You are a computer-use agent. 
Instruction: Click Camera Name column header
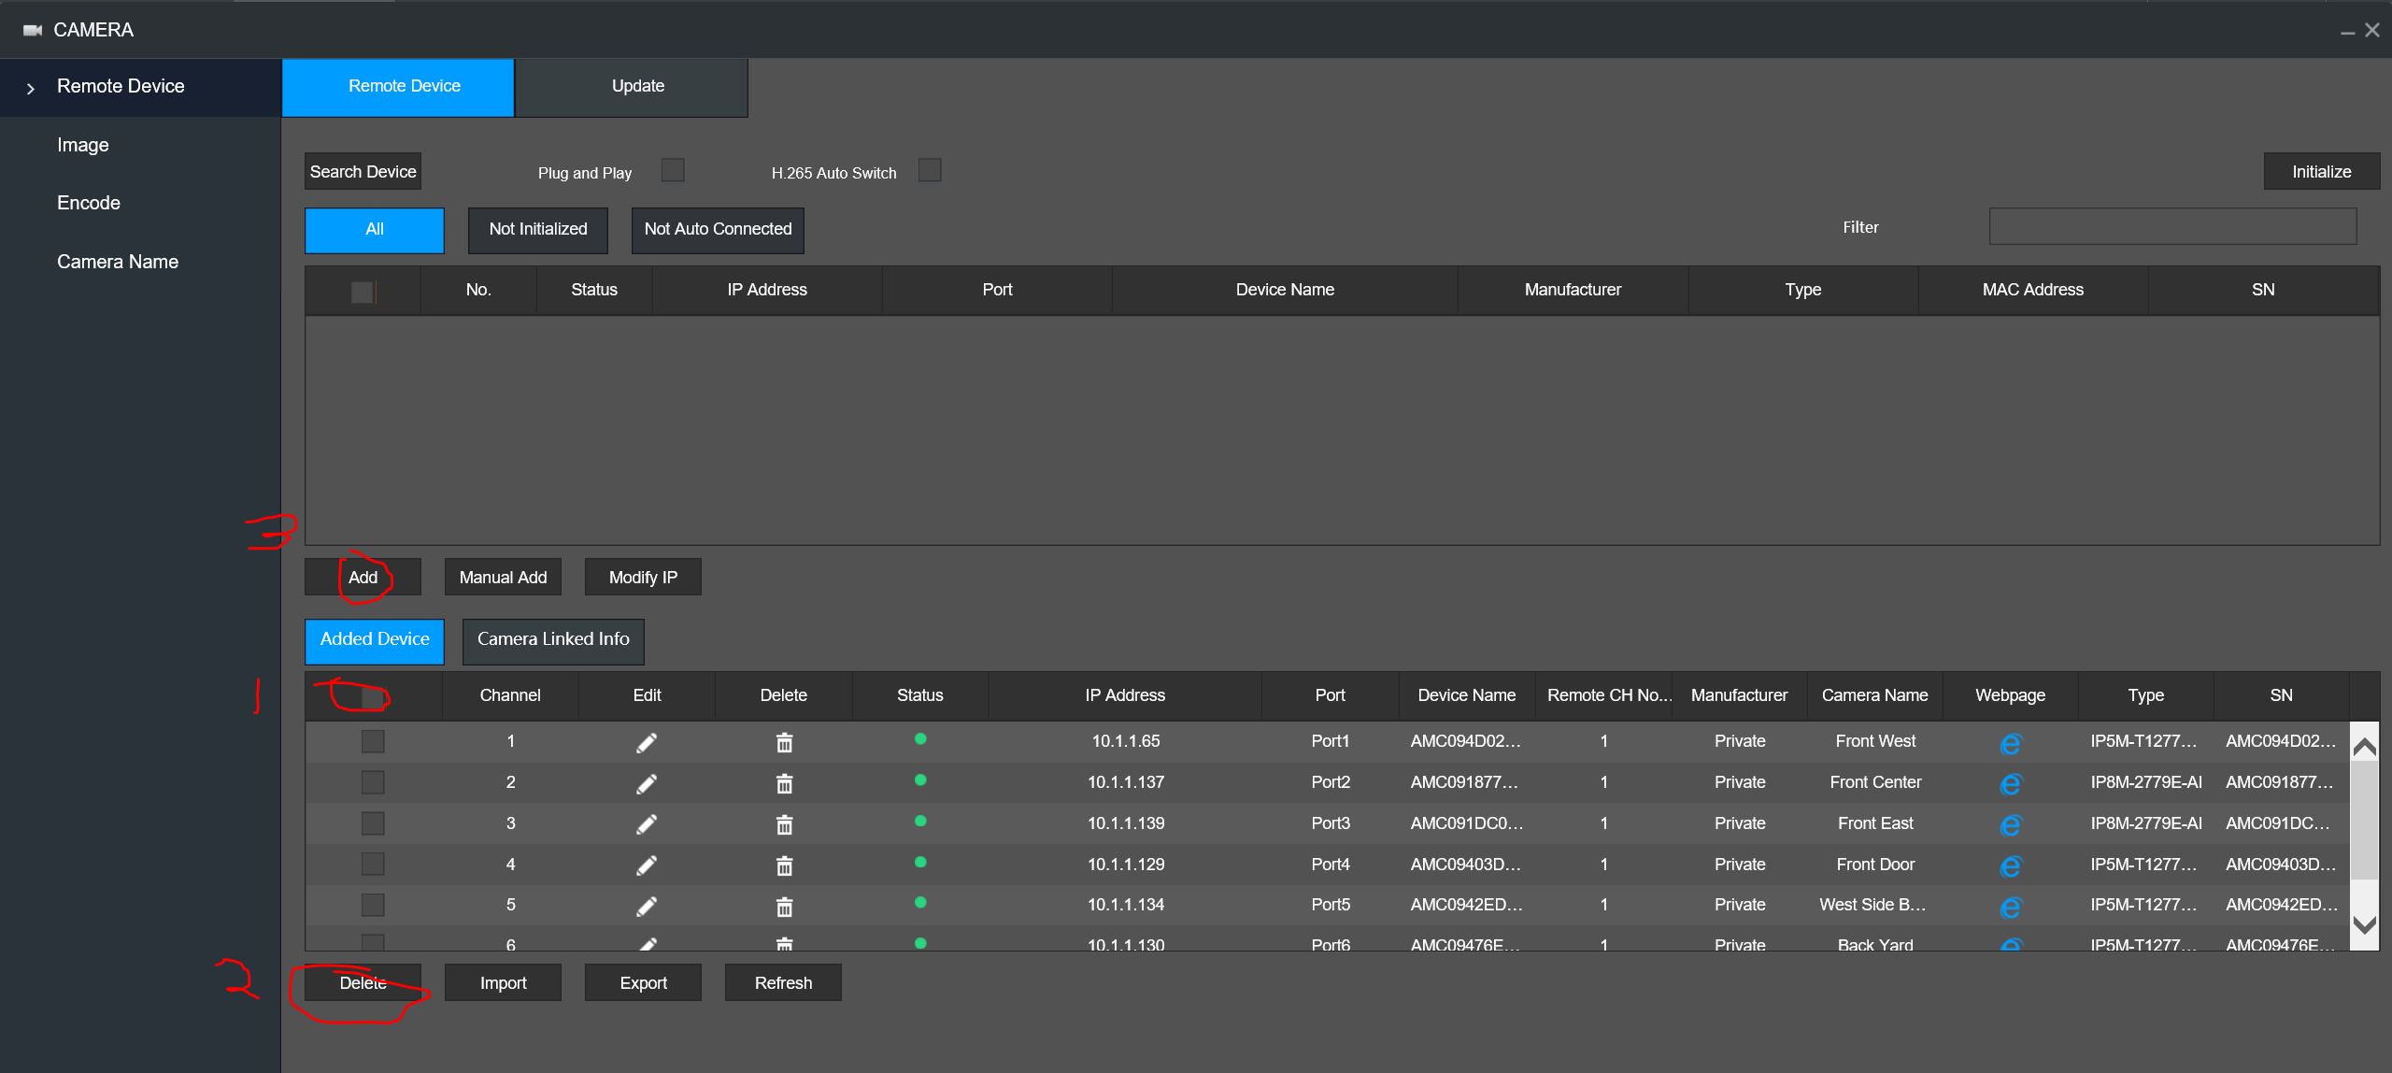click(1874, 695)
